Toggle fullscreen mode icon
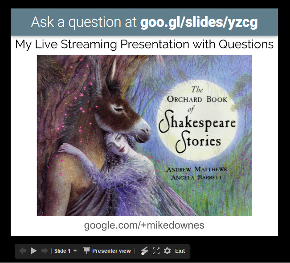Image resolution: width=290 pixels, height=263 pixels. click(x=156, y=251)
